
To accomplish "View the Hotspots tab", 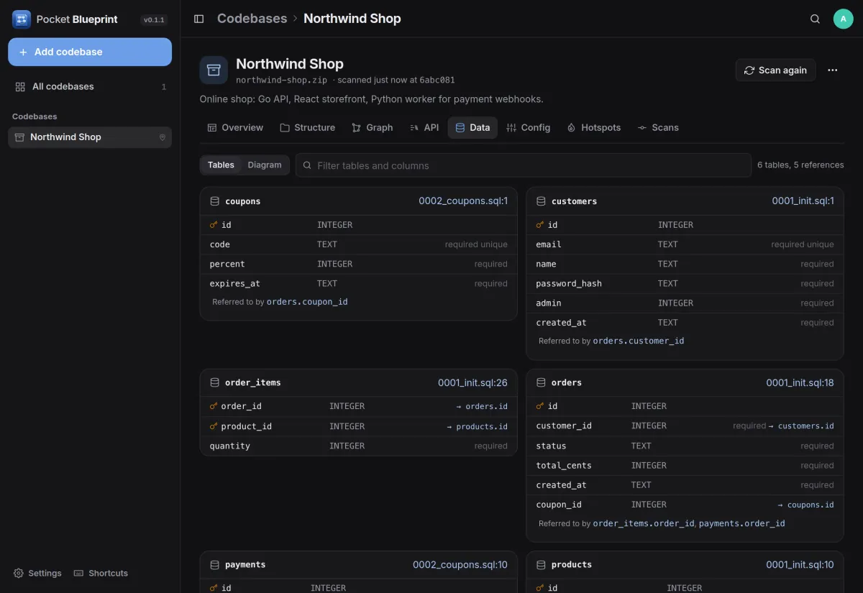I will [594, 127].
